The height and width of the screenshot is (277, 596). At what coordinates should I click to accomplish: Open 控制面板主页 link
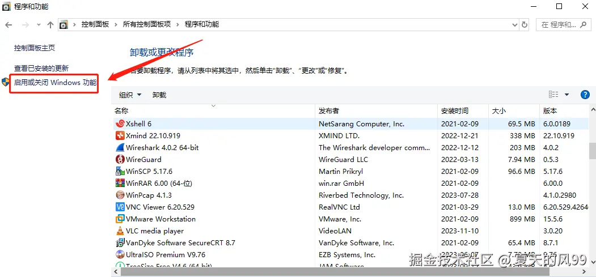pos(35,48)
